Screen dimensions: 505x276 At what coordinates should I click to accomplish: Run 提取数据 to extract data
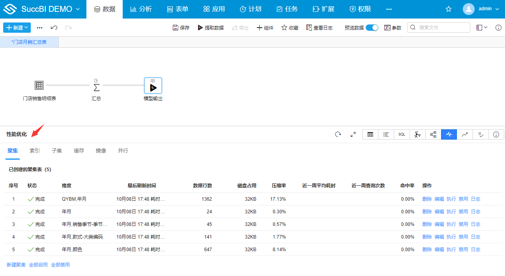pos(211,28)
